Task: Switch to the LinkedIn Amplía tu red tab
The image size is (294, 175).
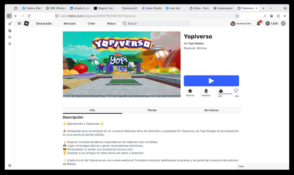Action: click(80, 8)
